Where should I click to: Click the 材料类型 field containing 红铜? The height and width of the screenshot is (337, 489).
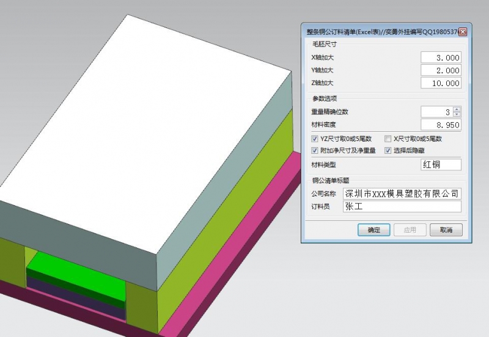click(x=440, y=164)
